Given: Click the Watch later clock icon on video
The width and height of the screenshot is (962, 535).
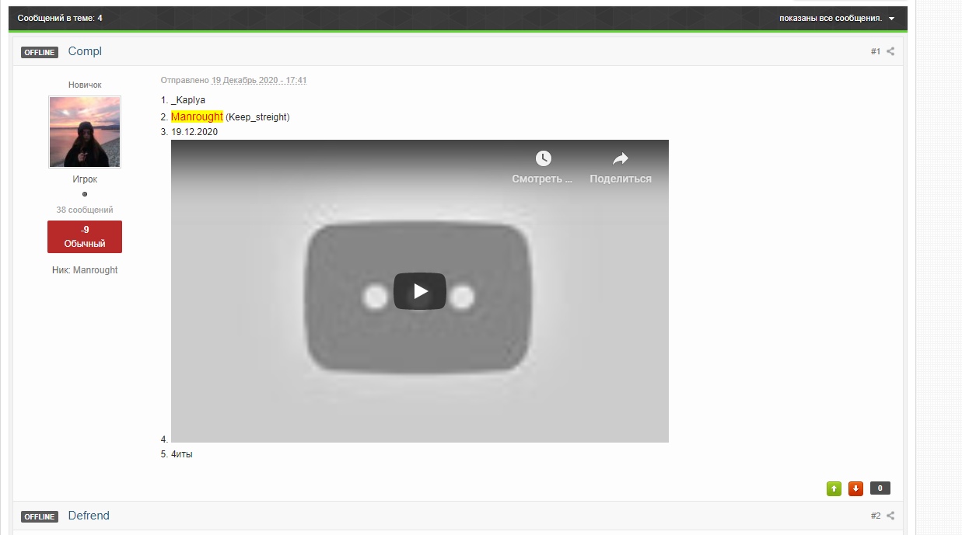Looking at the screenshot, I should 543,159.
